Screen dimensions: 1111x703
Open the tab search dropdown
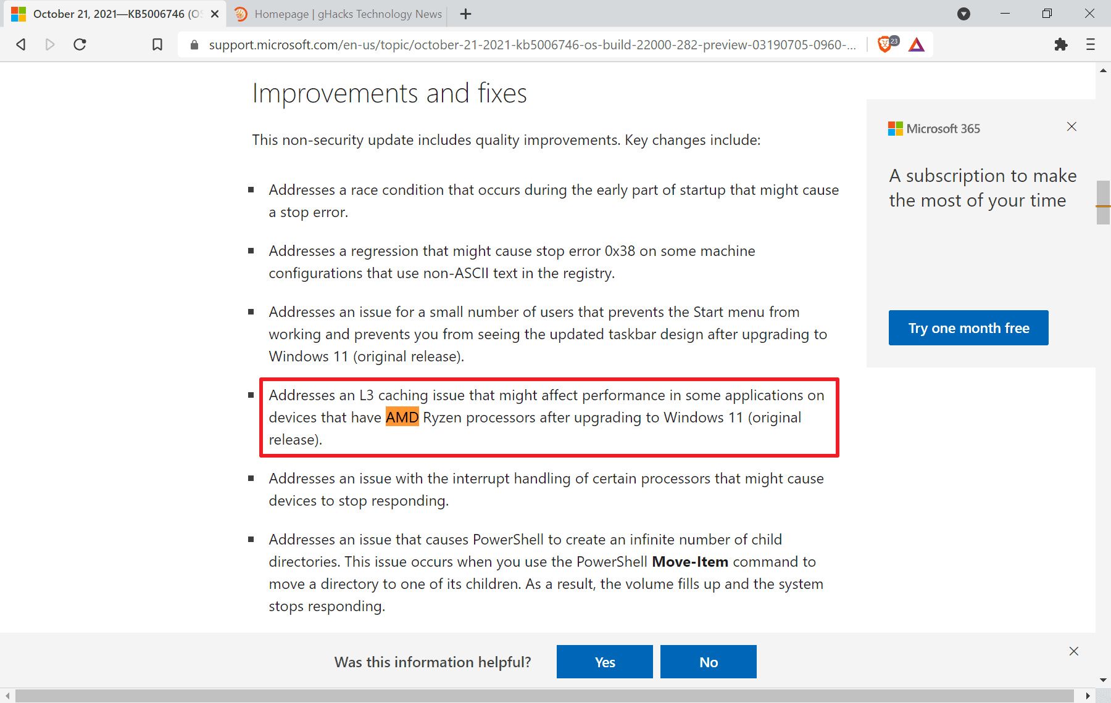coord(963,14)
